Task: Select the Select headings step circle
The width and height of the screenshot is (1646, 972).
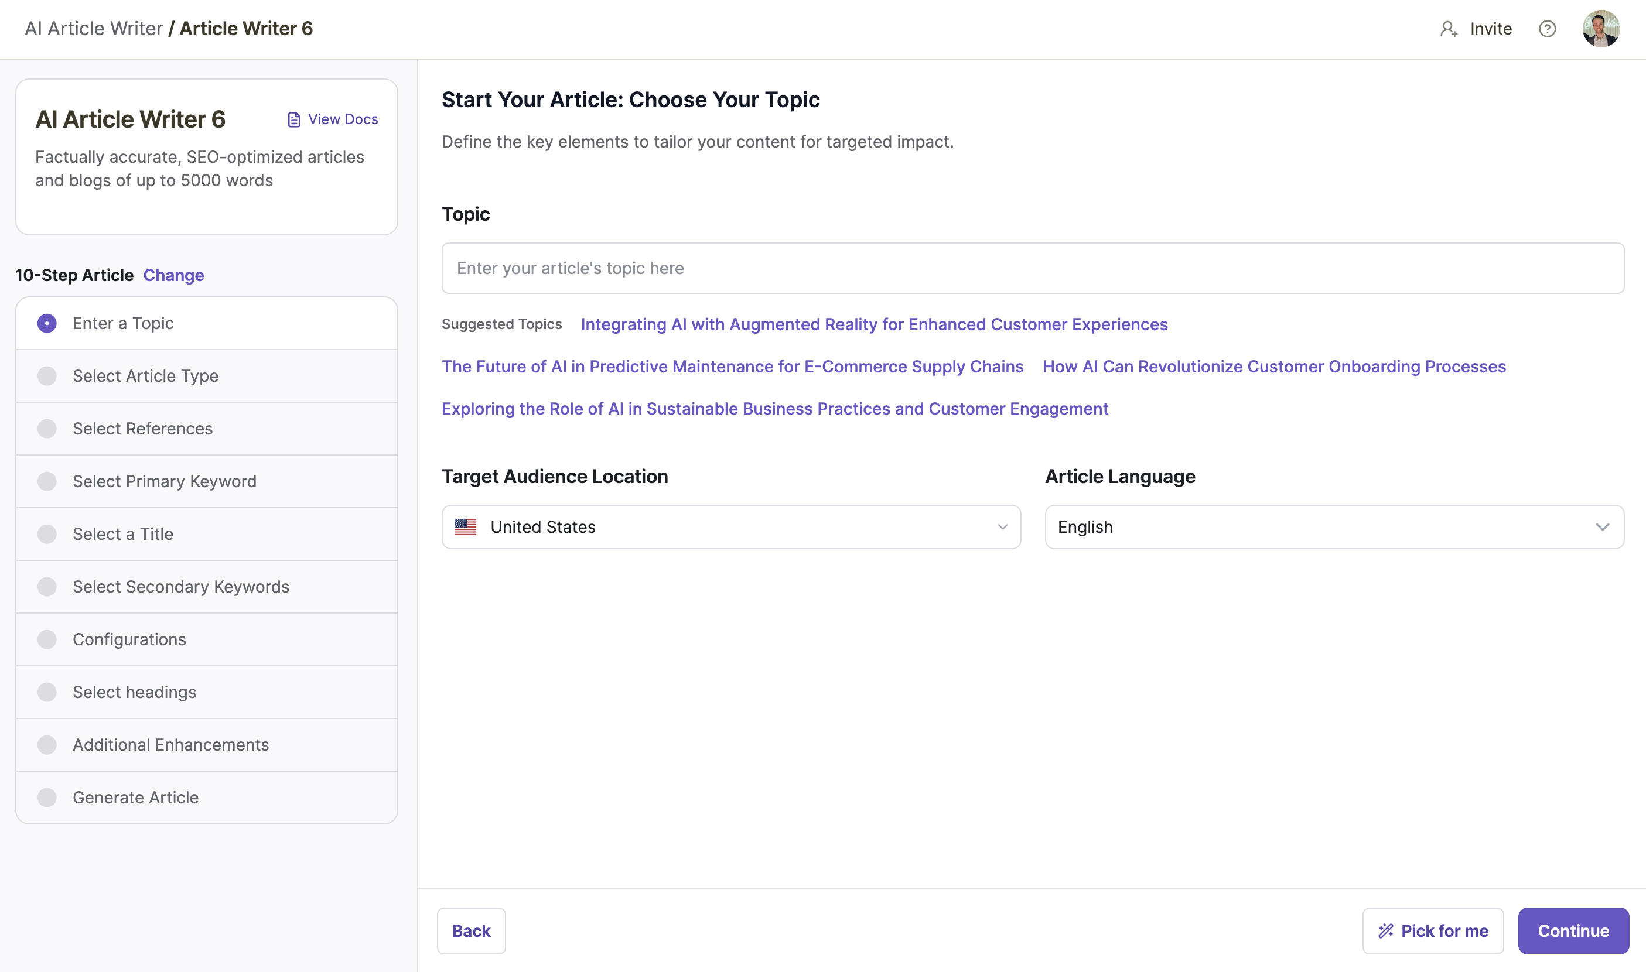Action: click(x=46, y=692)
